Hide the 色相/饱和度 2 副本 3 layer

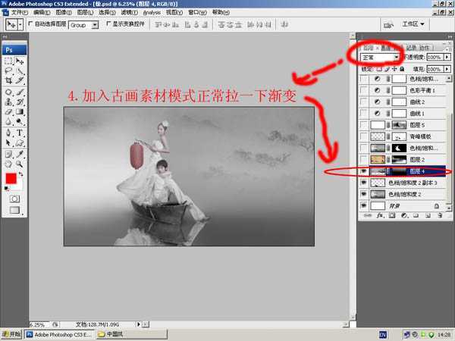point(363,183)
